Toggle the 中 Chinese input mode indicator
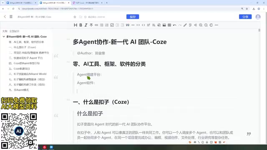This screenshot has height=150, width=267. (x=195, y=142)
